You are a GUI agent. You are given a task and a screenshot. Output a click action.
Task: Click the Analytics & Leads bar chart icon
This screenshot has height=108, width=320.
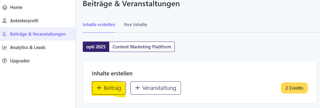(4, 47)
